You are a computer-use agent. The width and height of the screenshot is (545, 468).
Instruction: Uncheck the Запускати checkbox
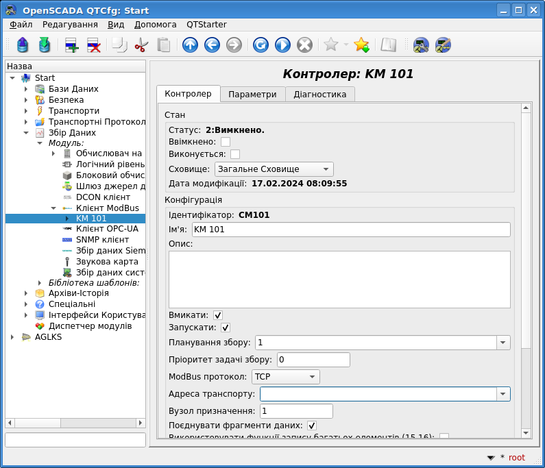click(x=226, y=328)
